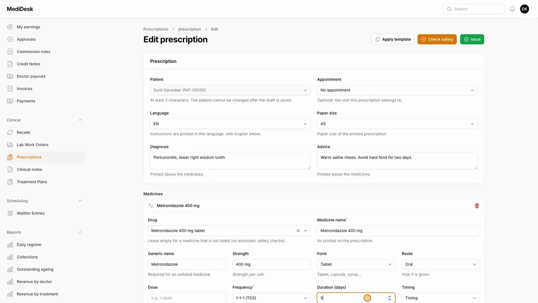
Task: Go to Prescriptions breadcrumb link
Action: [156, 29]
